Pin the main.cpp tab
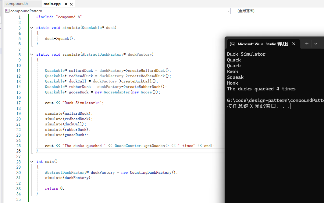The image size is (324, 203). pos(66,4)
